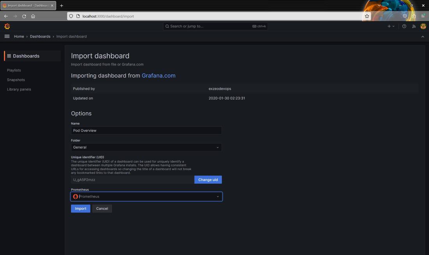429x255 pixels.
Task: Go back in browser history
Action: 6,16
